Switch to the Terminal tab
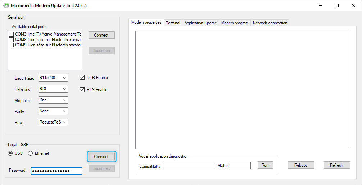 (x=173, y=23)
